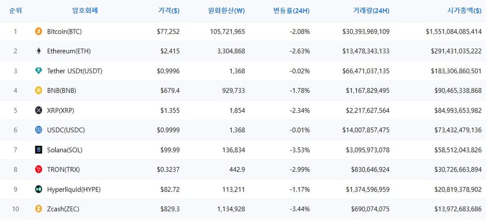
Task: Select Bitcoin won value 105,721,965
Action: click(227, 31)
